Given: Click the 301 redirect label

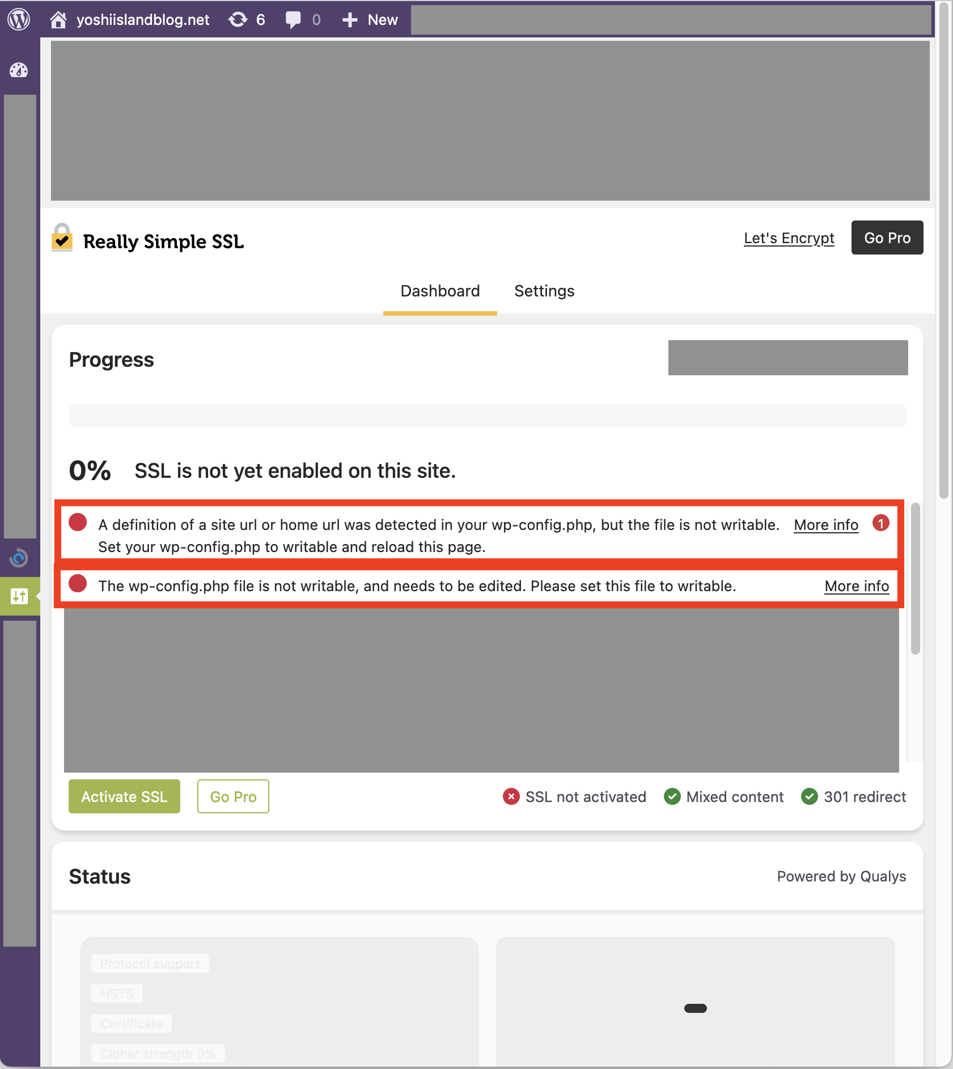Looking at the screenshot, I should (865, 797).
